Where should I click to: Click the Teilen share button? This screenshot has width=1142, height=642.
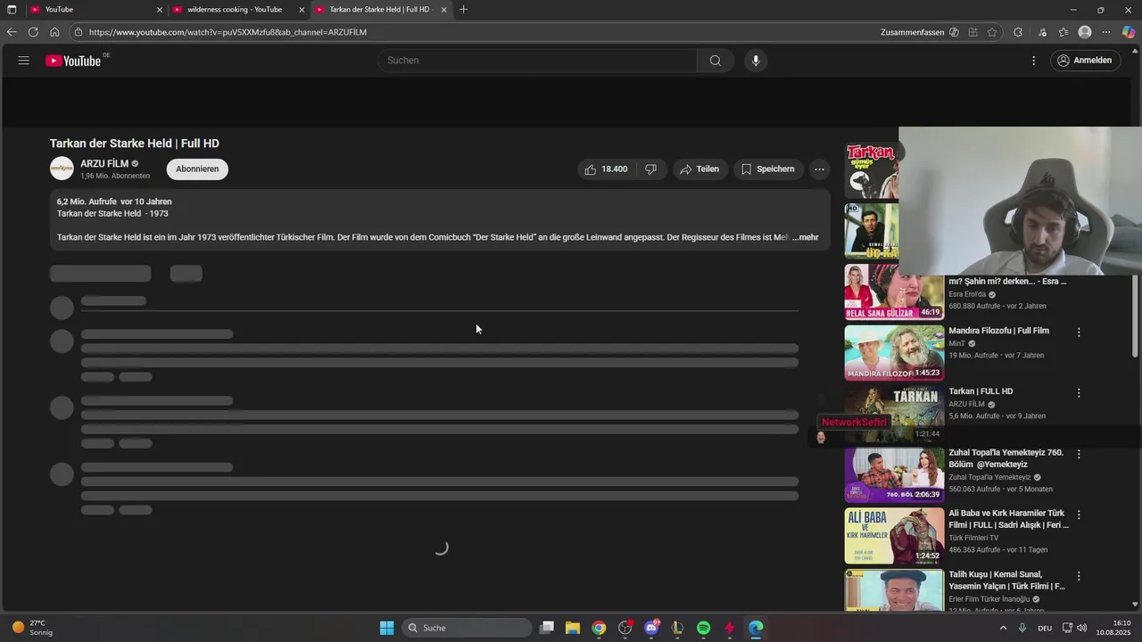point(699,169)
